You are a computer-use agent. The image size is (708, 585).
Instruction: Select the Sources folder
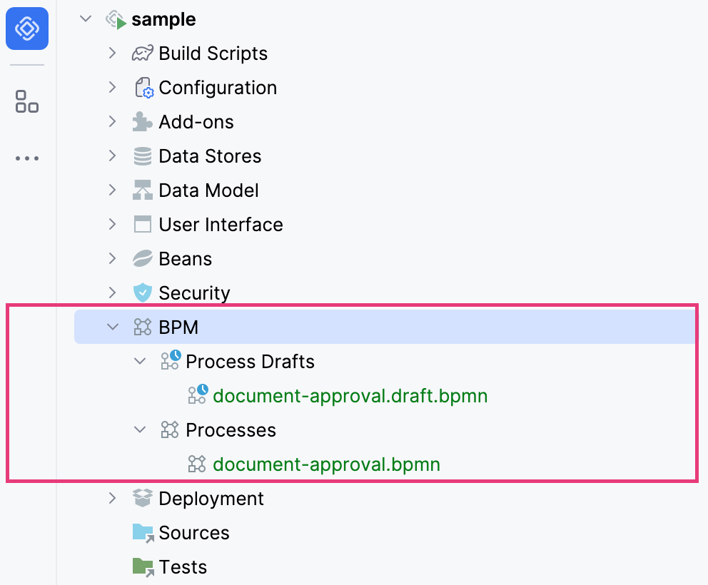[193, 533]
